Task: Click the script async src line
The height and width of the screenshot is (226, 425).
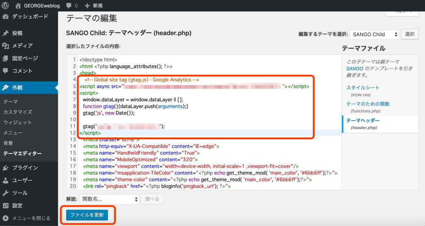Action: point(194,86)
